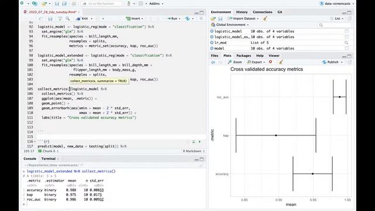
Task: Open the List view dropdown
Action: [337, 18]
